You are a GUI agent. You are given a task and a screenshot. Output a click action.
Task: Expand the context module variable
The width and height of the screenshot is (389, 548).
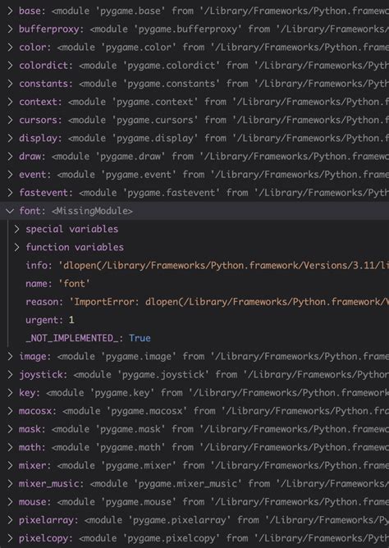point(10,102)
